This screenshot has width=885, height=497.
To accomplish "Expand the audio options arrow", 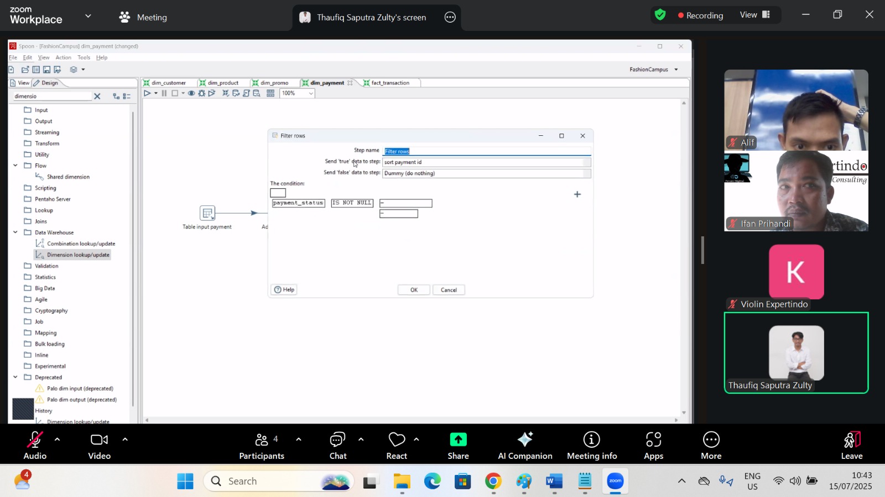I will click(57, 440).
